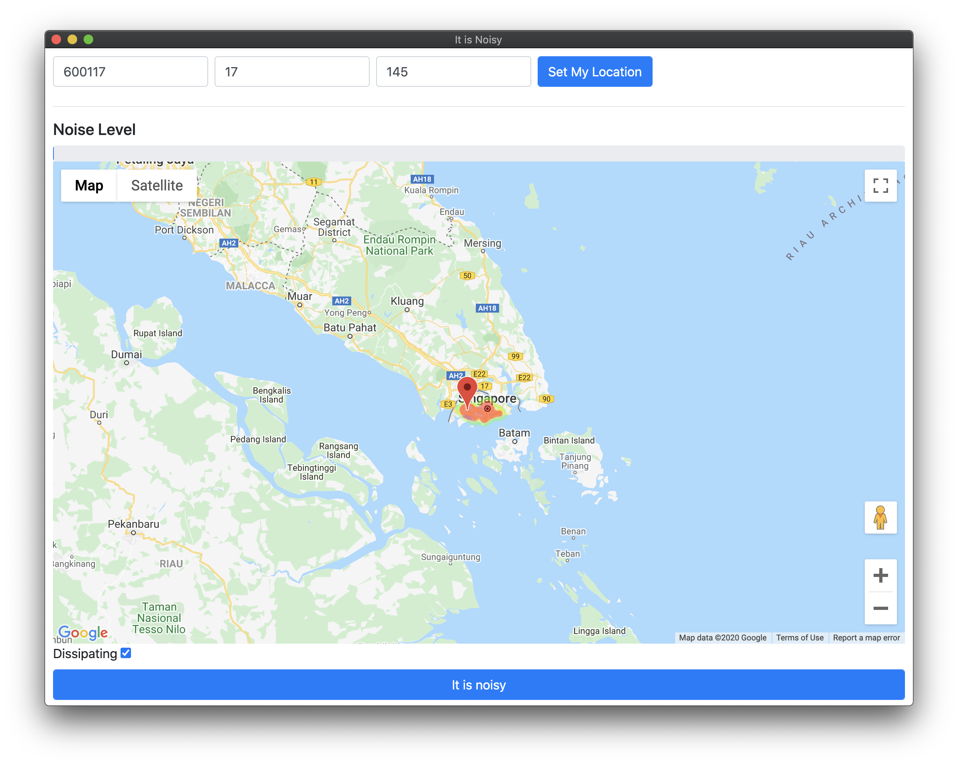Open the Google logo link on map
The height and width of the screenshot is (765, 958).
click(83, 632)
